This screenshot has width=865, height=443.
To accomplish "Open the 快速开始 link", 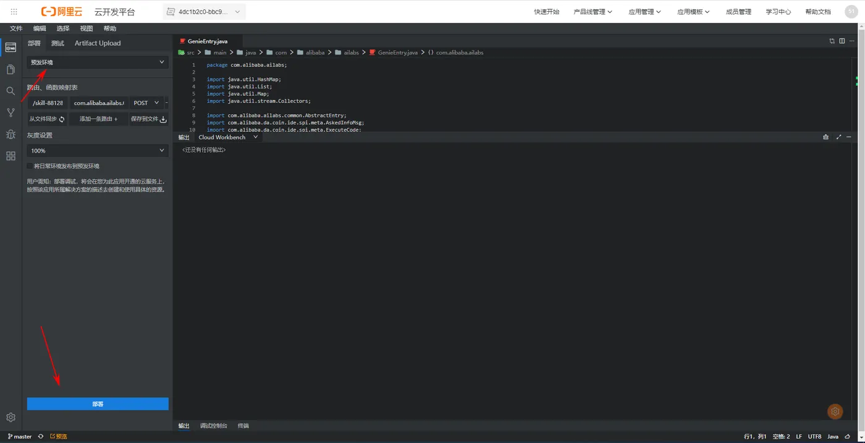I will point(547,12).
